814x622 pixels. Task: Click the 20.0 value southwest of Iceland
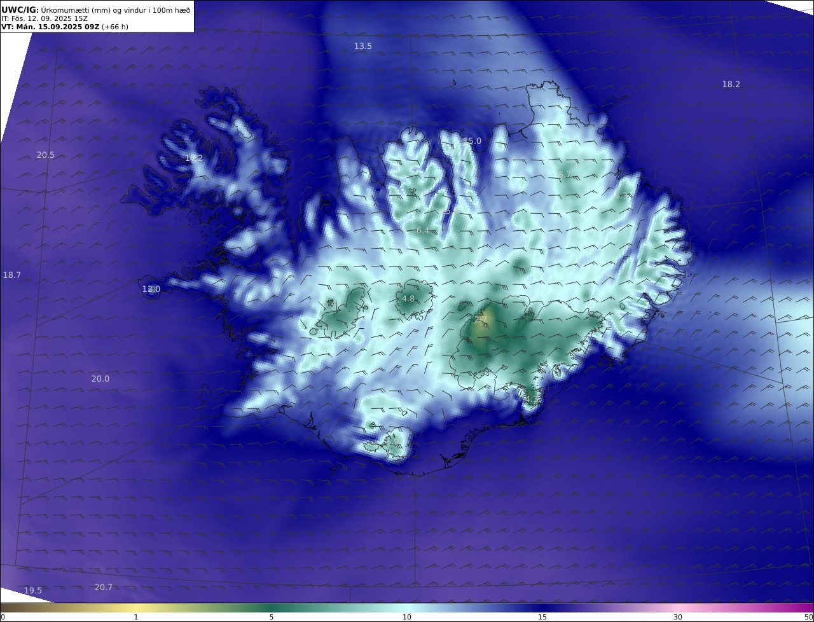point(100,379)
